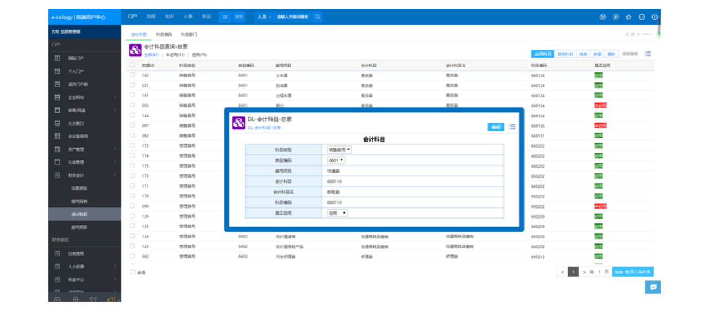Click the 编辑 button in the popup

tap(496, 127)
